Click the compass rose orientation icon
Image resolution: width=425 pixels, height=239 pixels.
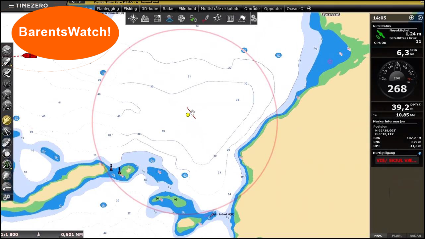(133, 18)
